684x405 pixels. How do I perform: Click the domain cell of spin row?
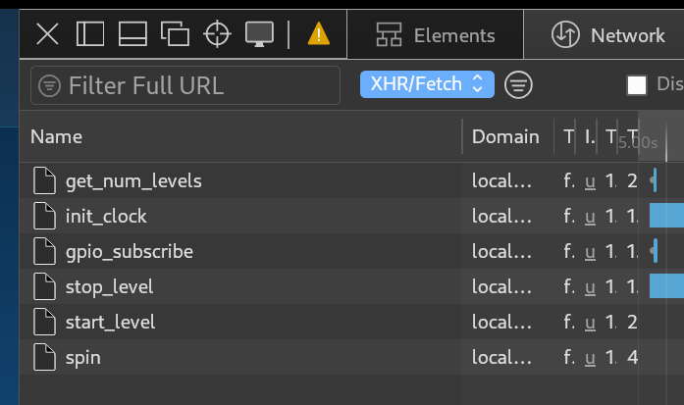pyautogui.click(x=501, y=358)
